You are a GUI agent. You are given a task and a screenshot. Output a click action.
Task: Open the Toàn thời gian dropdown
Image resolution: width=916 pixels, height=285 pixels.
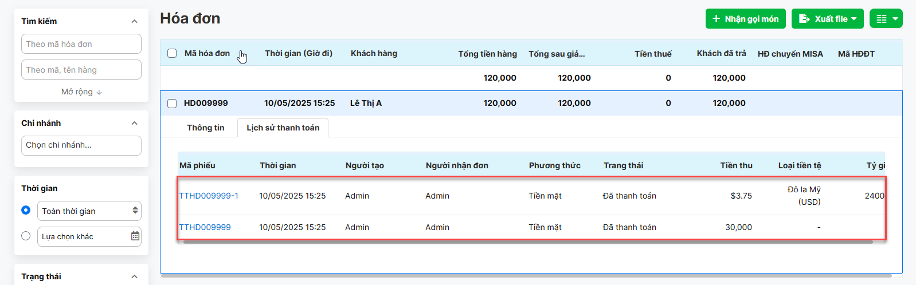coord(89,211)
